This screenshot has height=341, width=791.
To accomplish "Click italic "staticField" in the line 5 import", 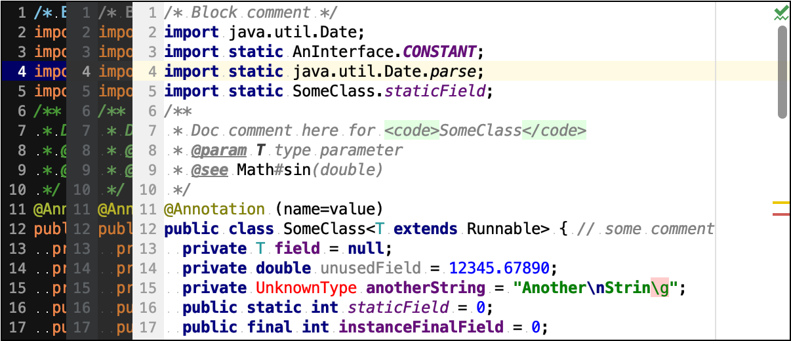I will click(x=435, y=90).
